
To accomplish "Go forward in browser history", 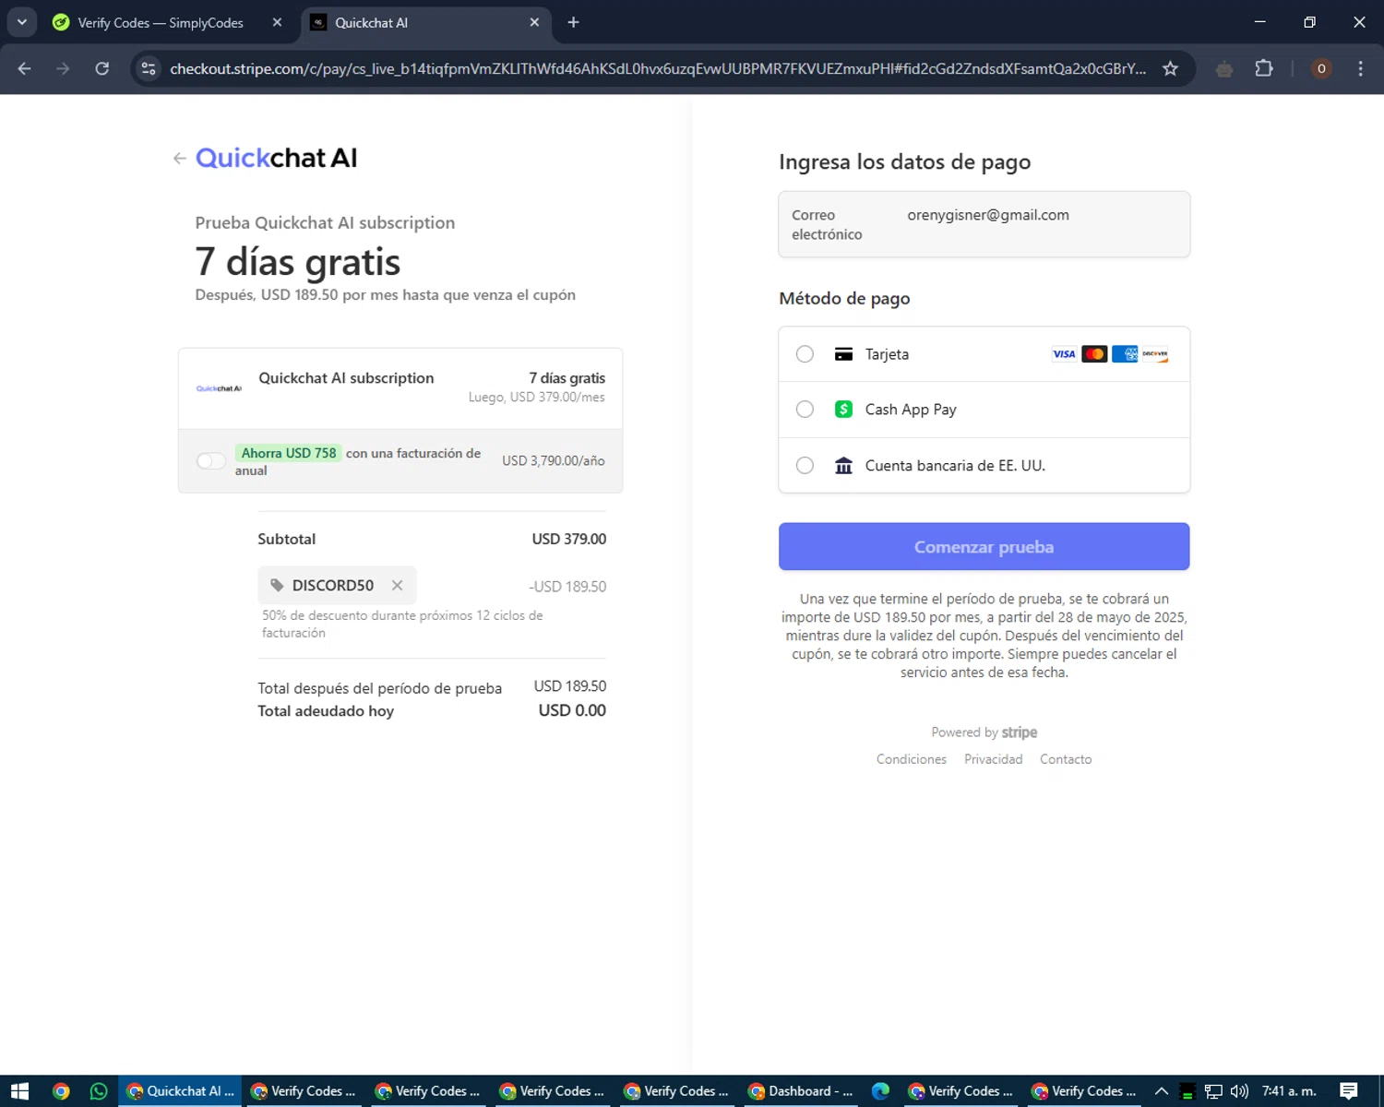I will point(63,69).
